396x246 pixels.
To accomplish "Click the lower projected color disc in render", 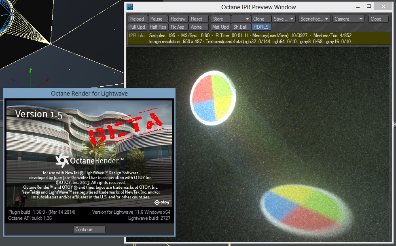I will point(306,211).
